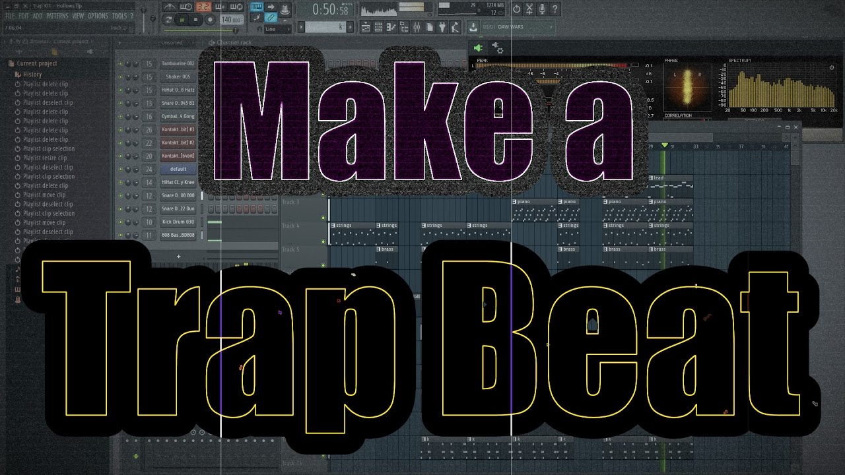Open the VIEW menu
Screen dimensions: 845x475
click(x=78, y=16)
